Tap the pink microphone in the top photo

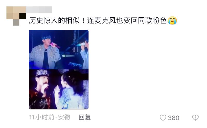[55, 45]
